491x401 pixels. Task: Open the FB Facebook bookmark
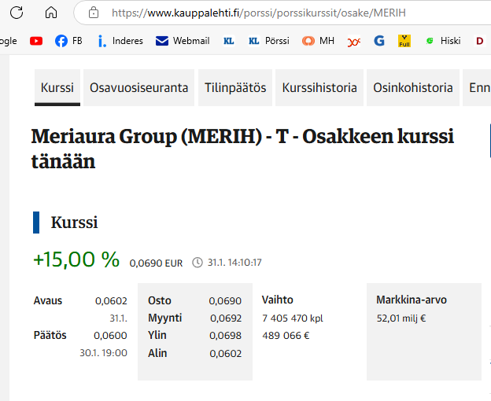(x=68, y=41)
